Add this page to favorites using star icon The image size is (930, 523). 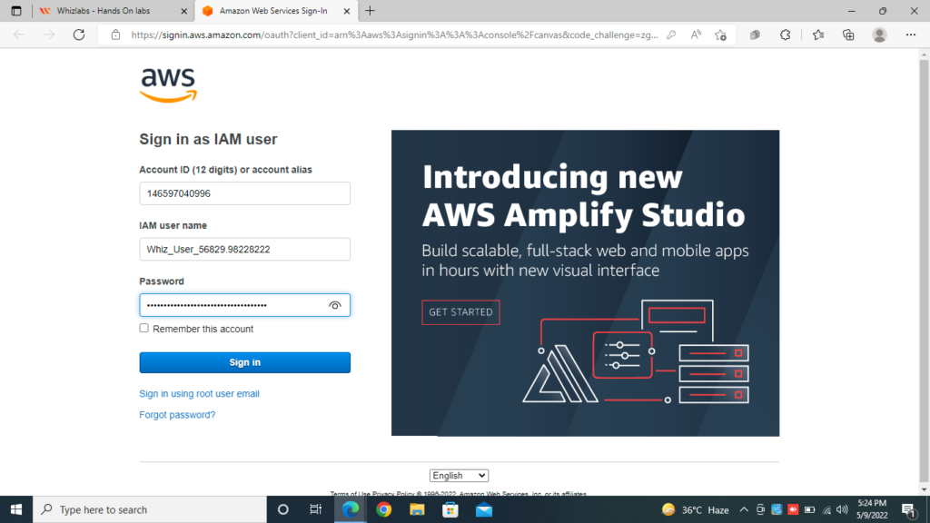point(720,35)
